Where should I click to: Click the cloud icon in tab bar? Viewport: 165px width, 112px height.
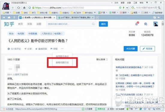click(x=9, y=17)
